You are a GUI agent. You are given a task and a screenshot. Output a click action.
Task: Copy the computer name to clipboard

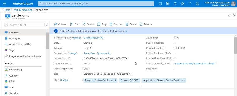click(135, 64)
